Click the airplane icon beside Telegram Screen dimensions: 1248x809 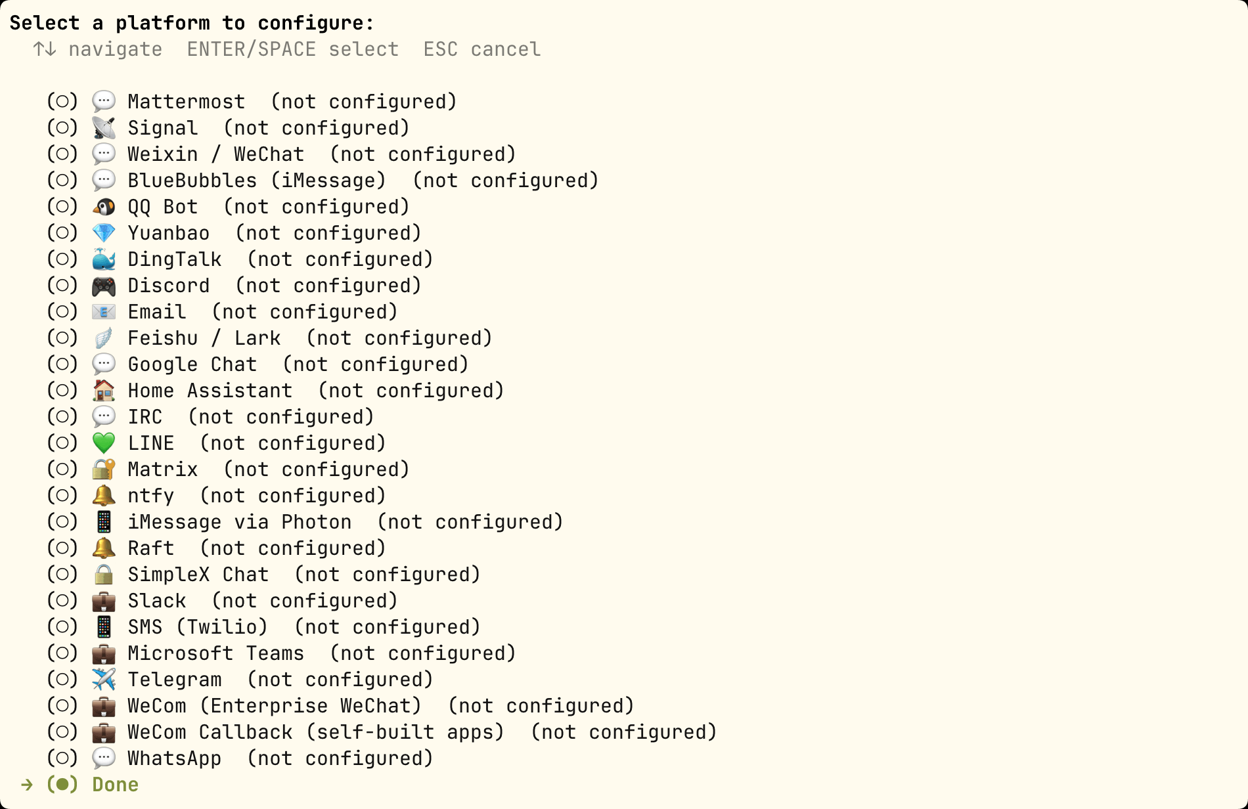coord(104,680)
